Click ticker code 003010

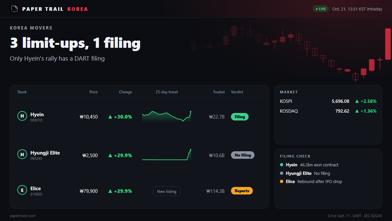point(36,120)
